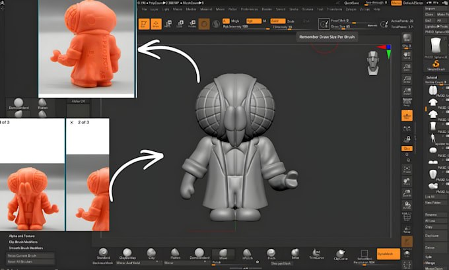Click the Actual size icon in right shelf
Image resolution: width=449 pixels, height=270 pixels.
[x=407, y=80]
